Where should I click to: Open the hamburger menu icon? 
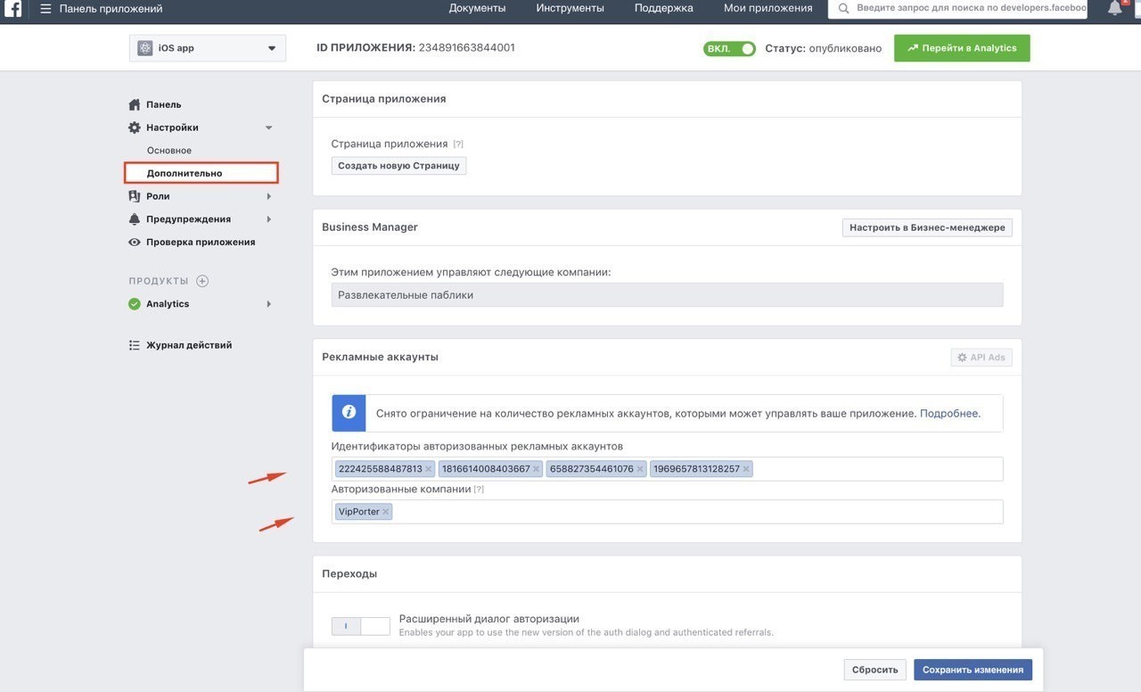tap(45, 9)
